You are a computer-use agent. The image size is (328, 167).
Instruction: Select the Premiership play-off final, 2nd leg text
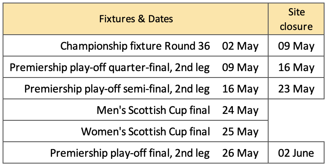(x=130, y=153)
